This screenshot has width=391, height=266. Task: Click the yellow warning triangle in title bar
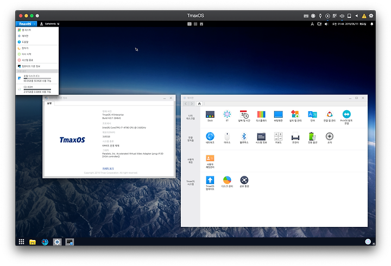(364, 16)
